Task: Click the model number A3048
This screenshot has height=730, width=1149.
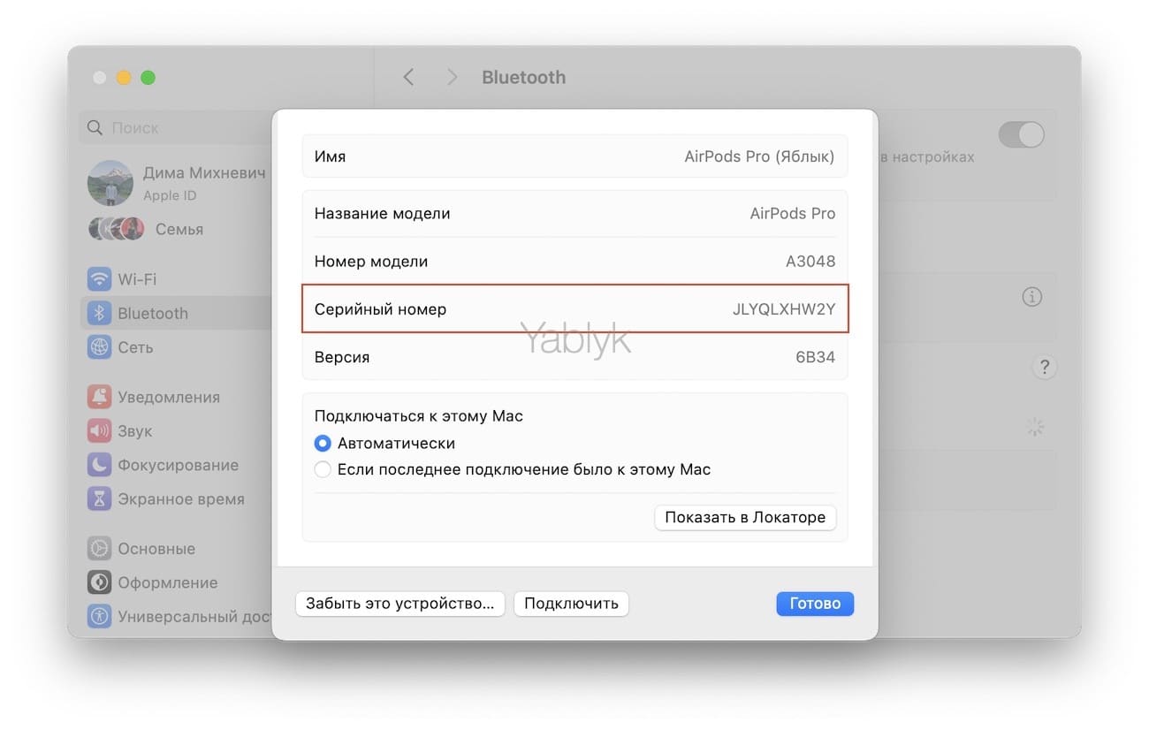Action: (x=810, y=262)
